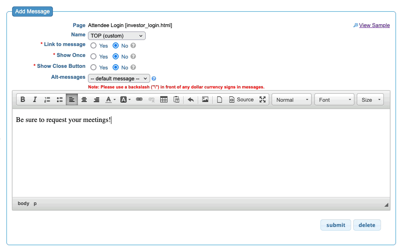
Task: Open help for Show Once
Action: (x=133, y=56)
